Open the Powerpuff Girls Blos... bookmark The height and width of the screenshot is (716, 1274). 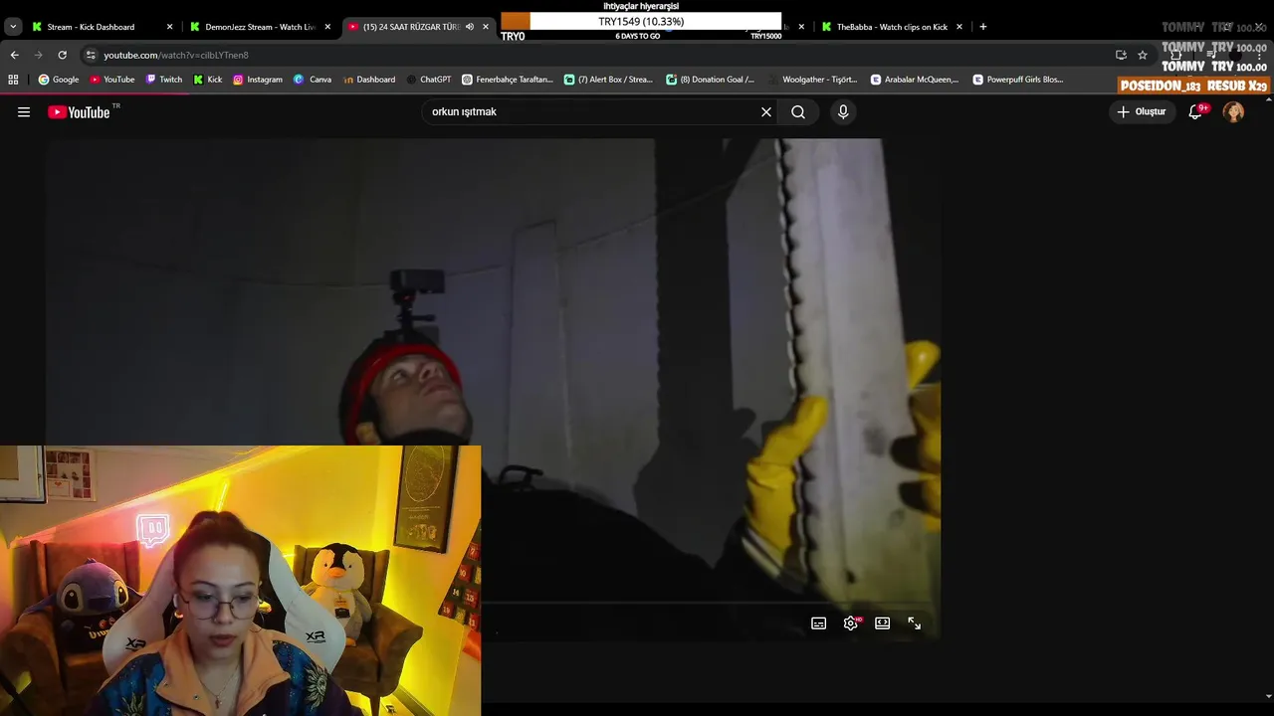[1018, 80]
